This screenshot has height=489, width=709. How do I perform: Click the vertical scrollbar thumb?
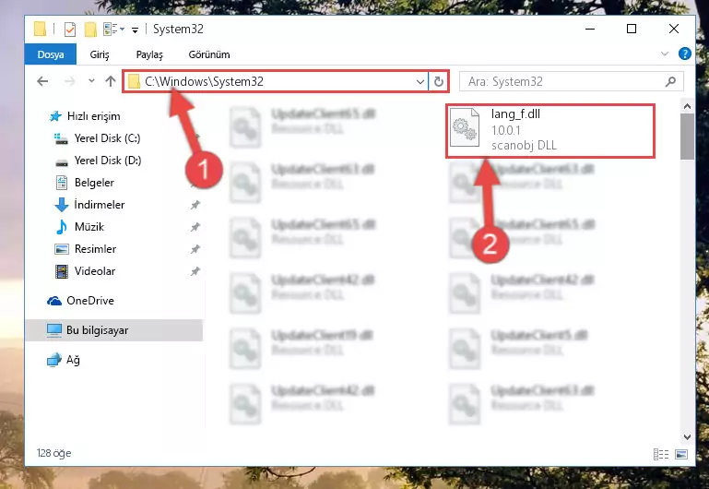click(687, 137)
